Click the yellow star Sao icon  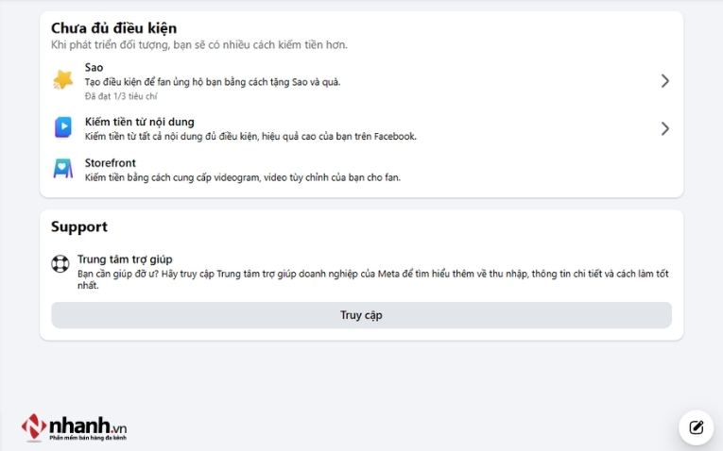coord(62,80)
